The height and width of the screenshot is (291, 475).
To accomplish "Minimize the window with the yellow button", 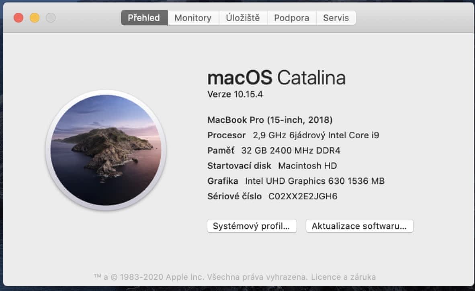I will pyautogui.click(x=35, y=18).
